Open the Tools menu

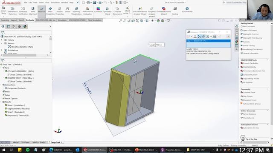47,3
